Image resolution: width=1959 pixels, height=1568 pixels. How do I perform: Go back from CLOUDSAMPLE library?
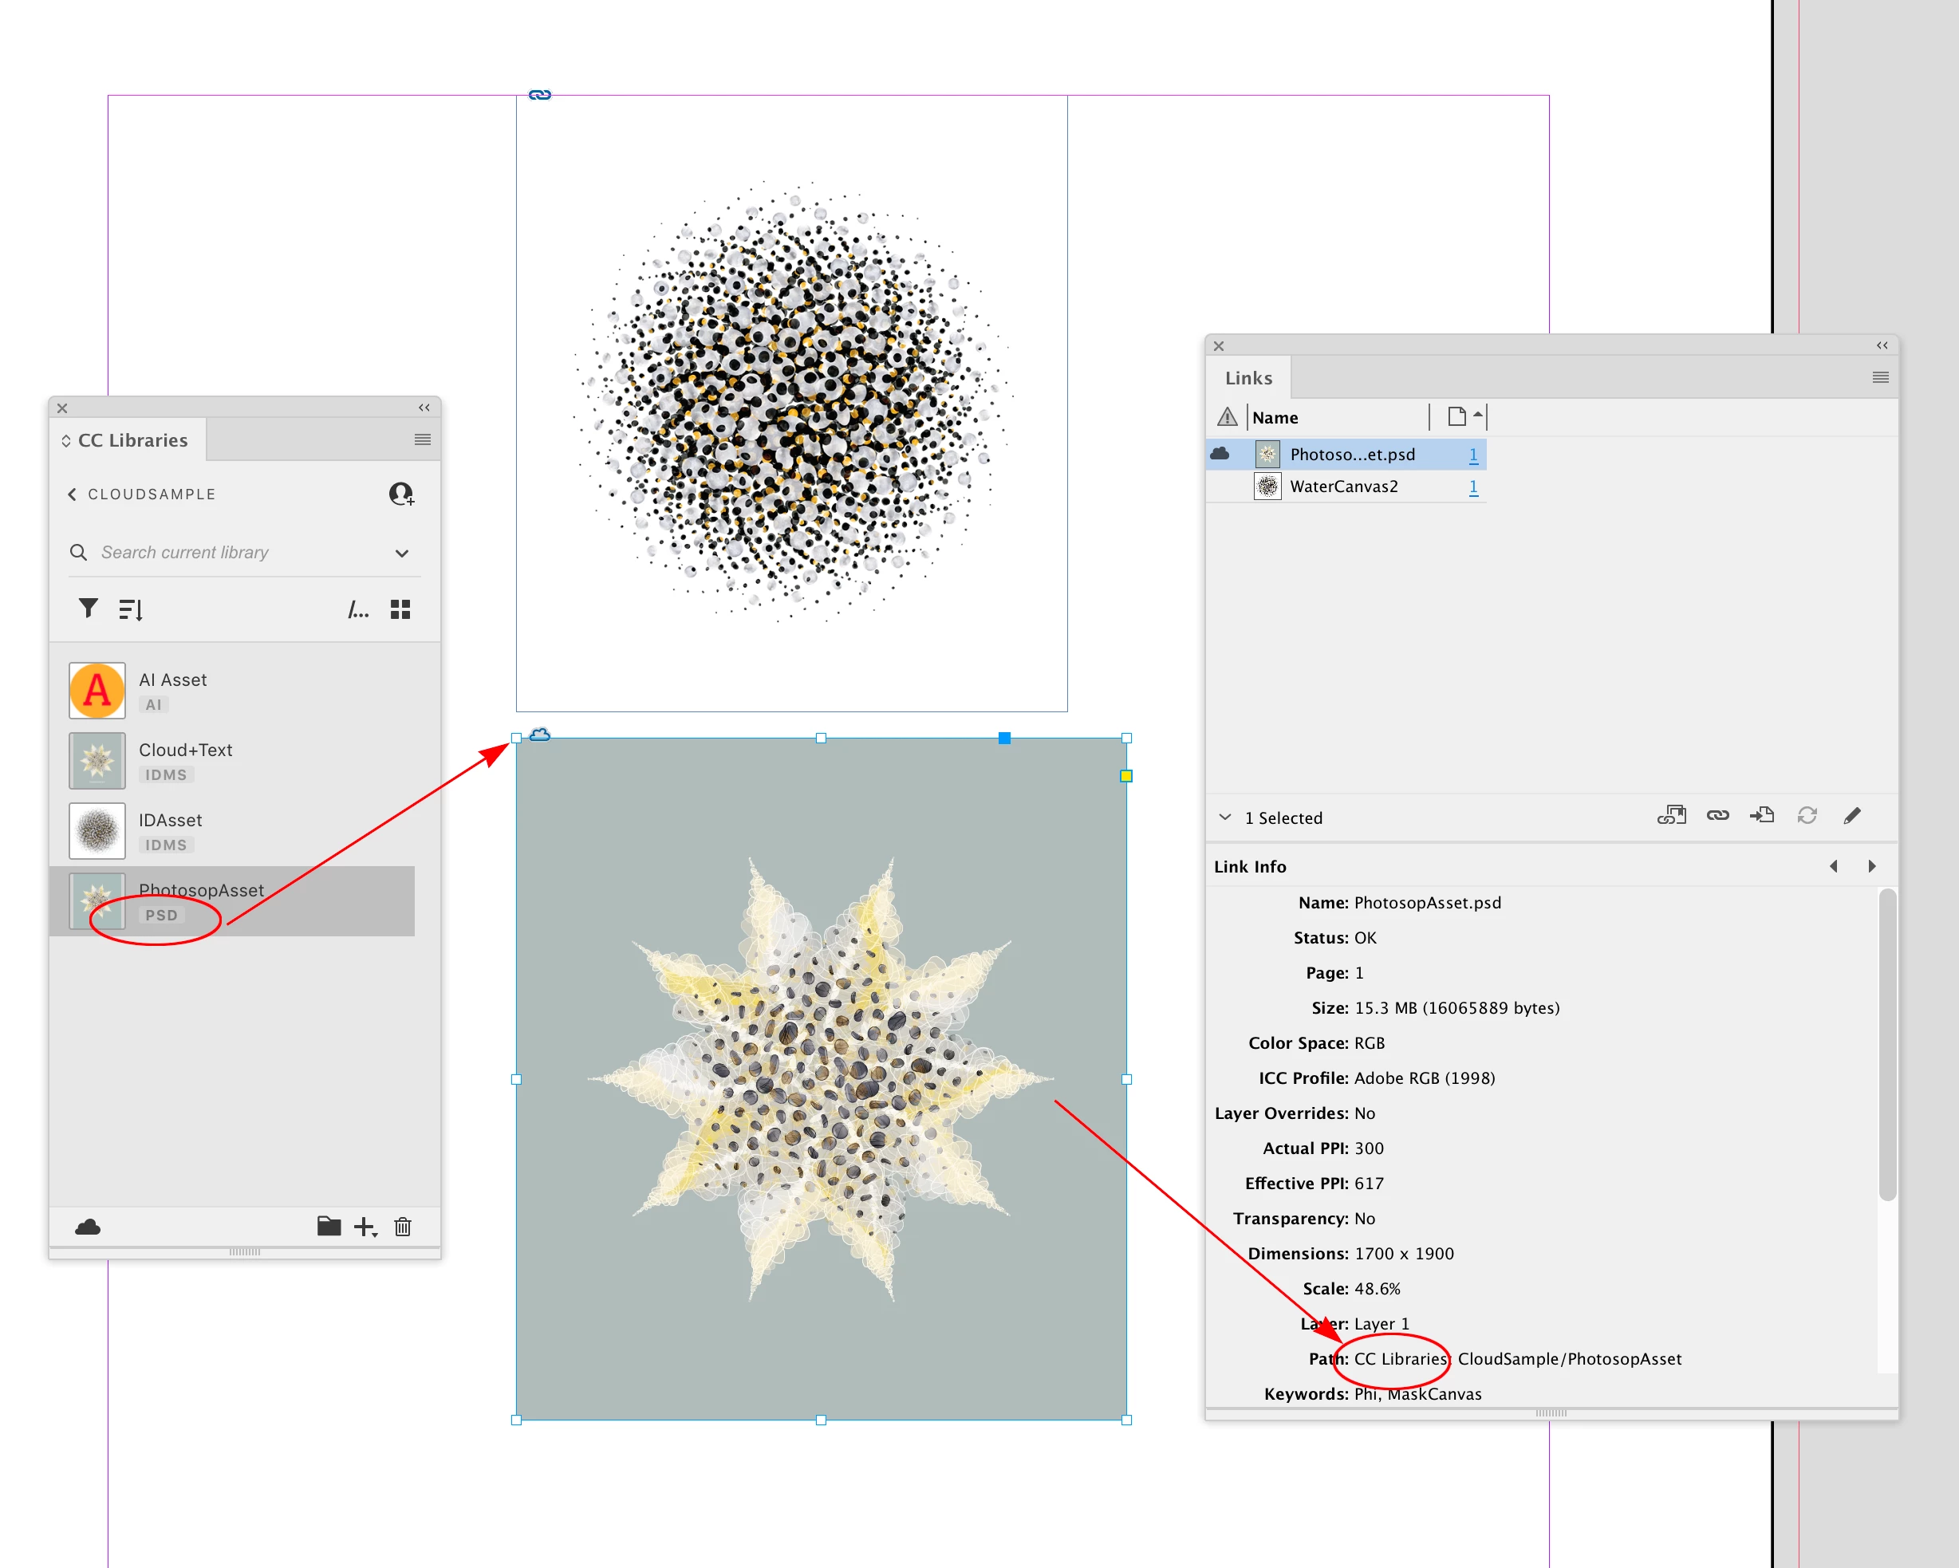coord(72,494)
